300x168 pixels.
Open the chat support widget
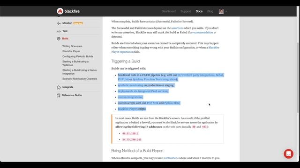pos(289,154)
